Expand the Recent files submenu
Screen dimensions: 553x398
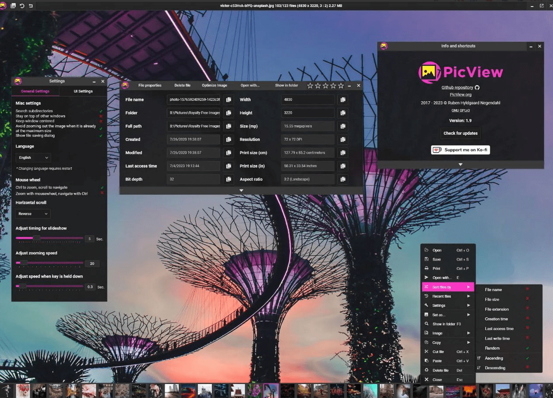[x=442, y=296]
